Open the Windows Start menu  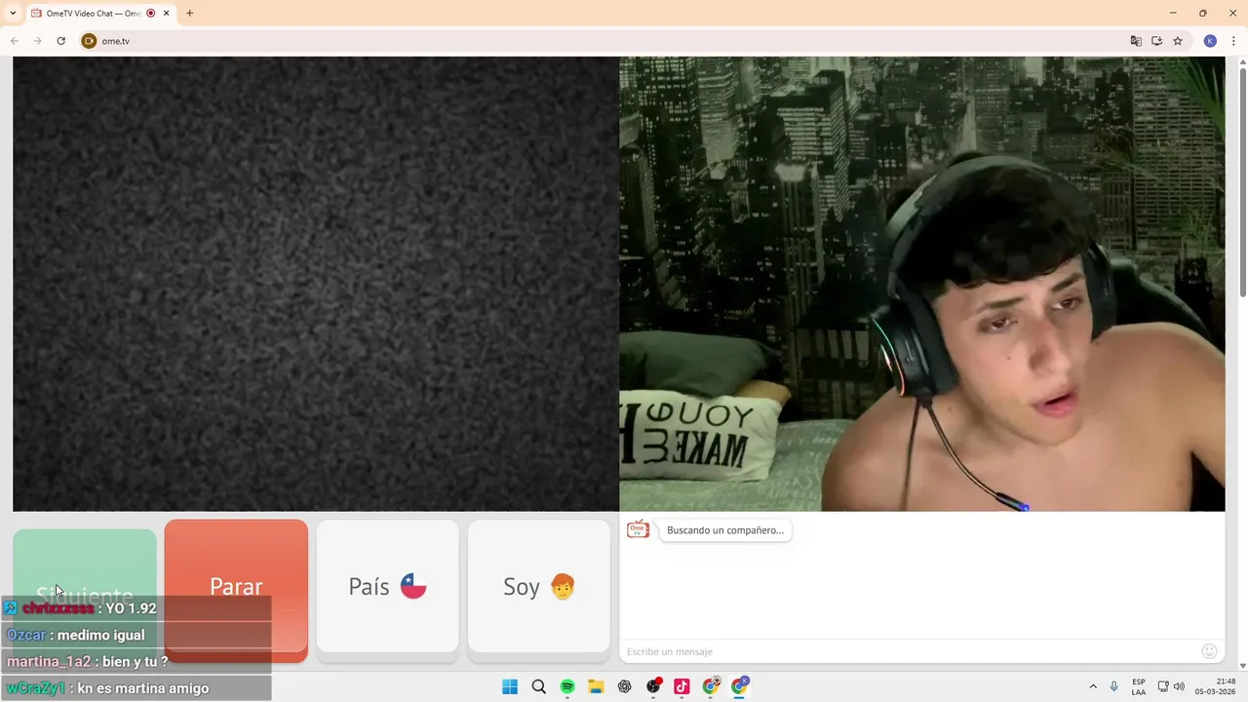[510, 686]
